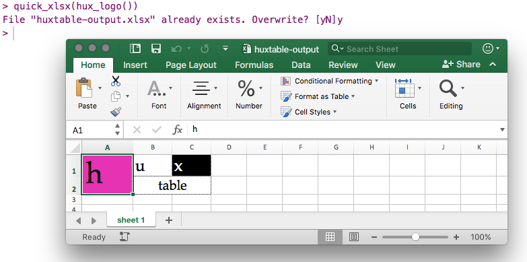Open the Cell Styles dropdown
The width and height of the screenshot is (527, 262).
click(335, 112)
